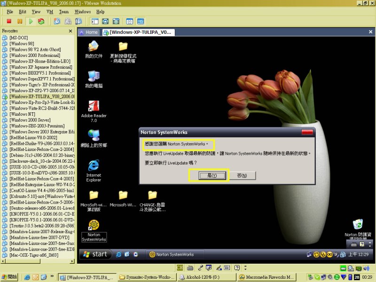Screen dimensions: 376x282
Task: Select [Windows NT] in Favorites list
Action: (22, 114)
